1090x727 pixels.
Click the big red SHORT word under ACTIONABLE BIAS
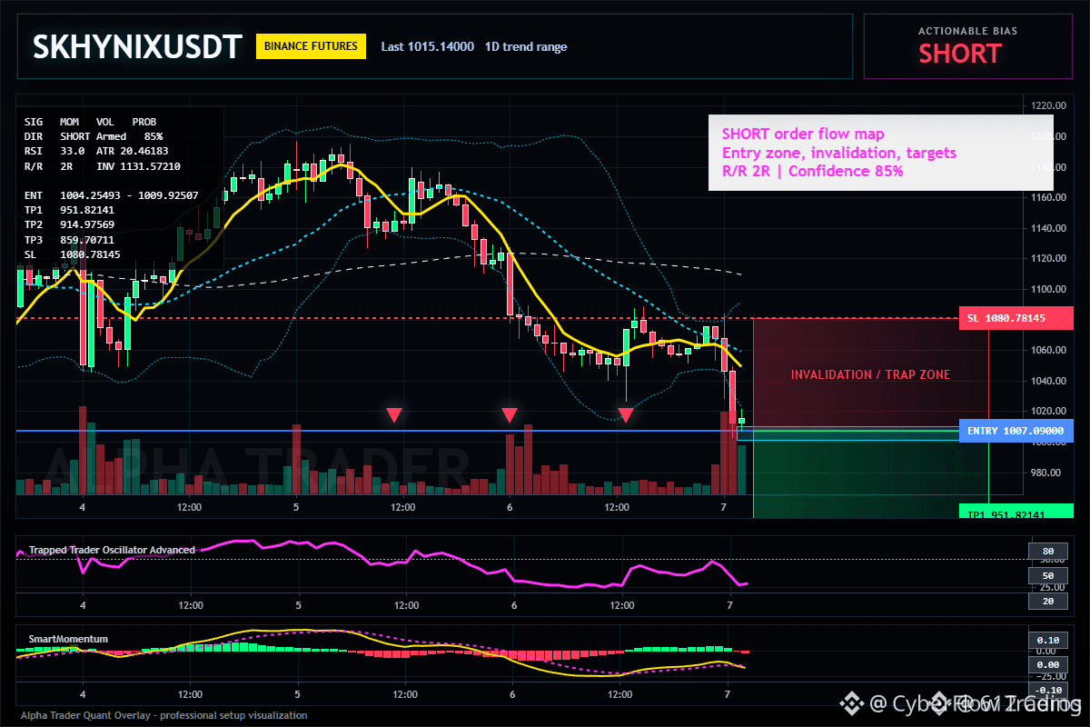pyautogui.click(x=959, y=54)
